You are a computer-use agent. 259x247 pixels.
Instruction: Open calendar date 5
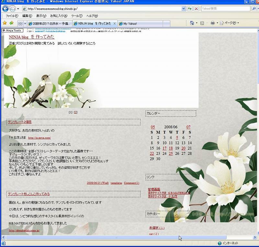pyautogui.click(x=177, y=138)
